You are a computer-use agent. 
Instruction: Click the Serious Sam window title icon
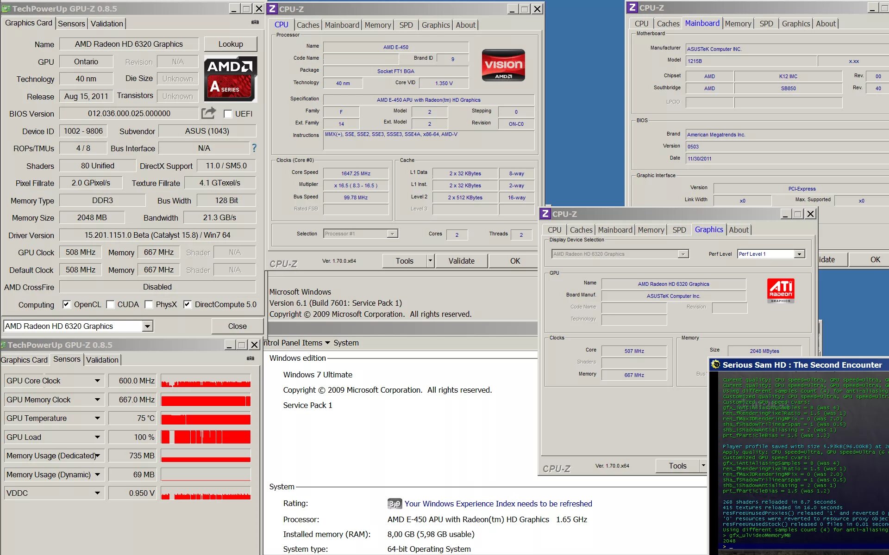[x=715, y=364]
